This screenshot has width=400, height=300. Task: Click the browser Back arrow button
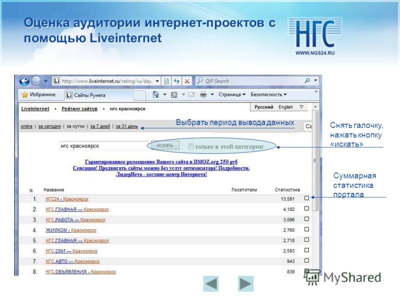coord(24,81)
